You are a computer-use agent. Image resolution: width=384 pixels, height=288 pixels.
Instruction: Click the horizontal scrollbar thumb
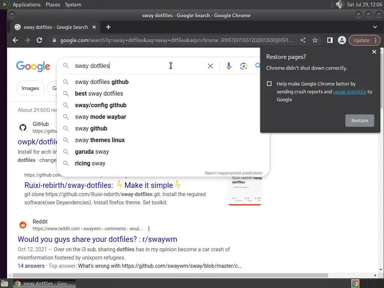pyautogui.click(x=170, y=276)
